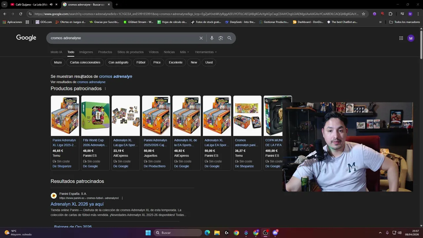Viewport: 423px width, 238px height.
Task: Go back to the previous page
Action: pos(5,14)
